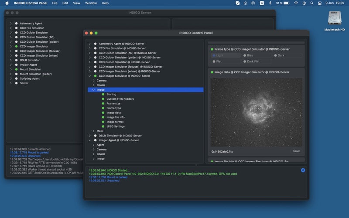Select the Bias frame type

(256, 55)
